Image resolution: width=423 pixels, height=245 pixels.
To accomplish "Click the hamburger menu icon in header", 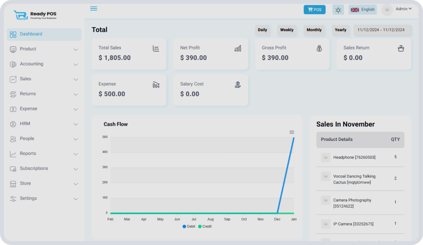I will click(x=94, y=9).
